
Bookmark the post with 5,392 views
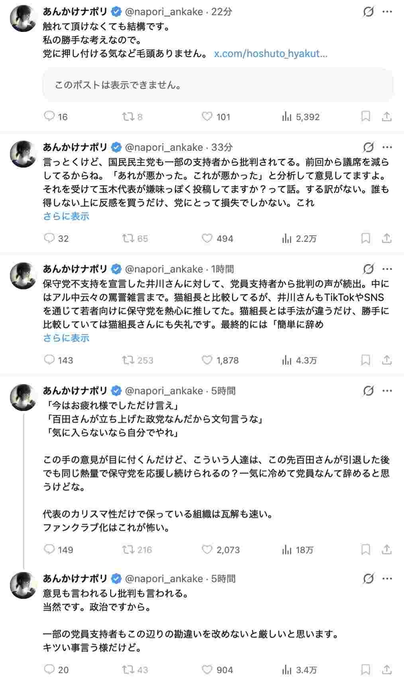(365, 116)
